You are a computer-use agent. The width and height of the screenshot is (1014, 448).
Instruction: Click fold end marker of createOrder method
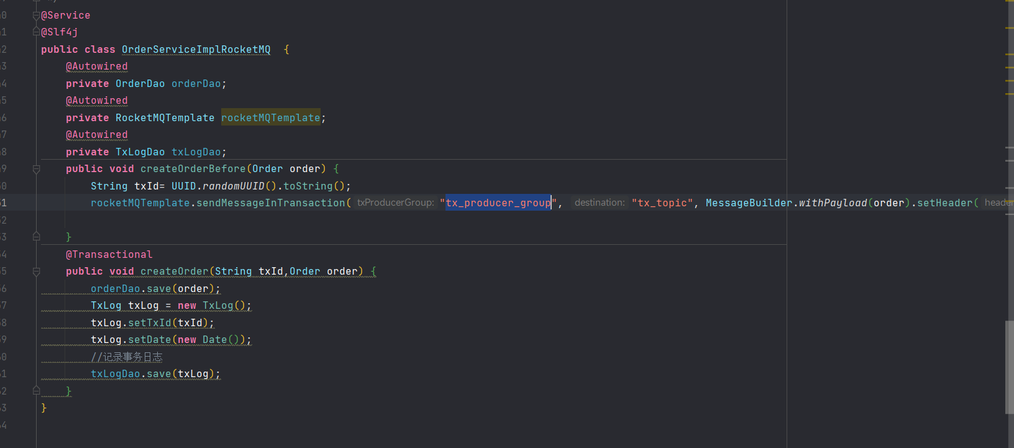pos(36,391)
